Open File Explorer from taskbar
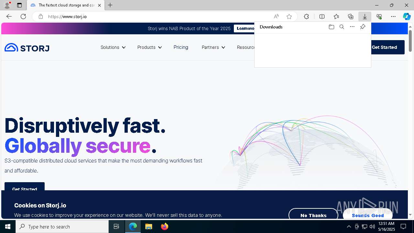Viewport: 414px width, 233px height. (x=149, y=227)
